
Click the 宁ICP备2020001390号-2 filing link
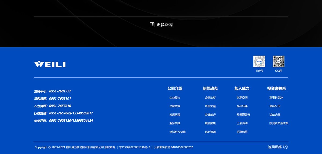pos(135,147)
